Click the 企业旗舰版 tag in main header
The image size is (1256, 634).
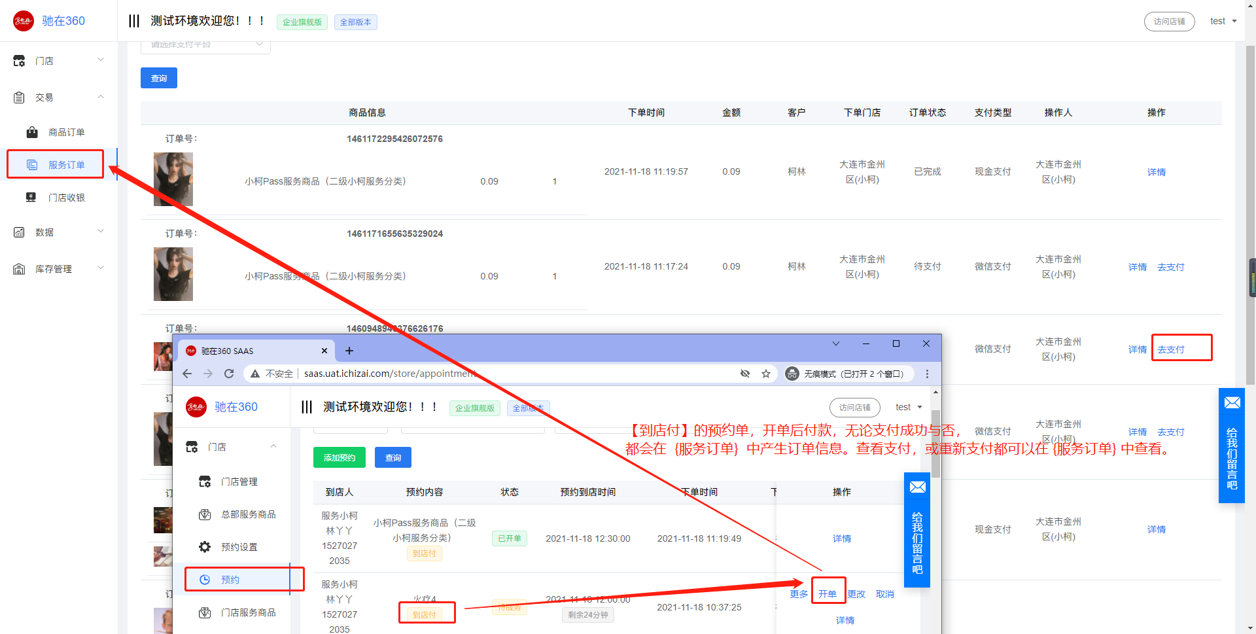302,22
